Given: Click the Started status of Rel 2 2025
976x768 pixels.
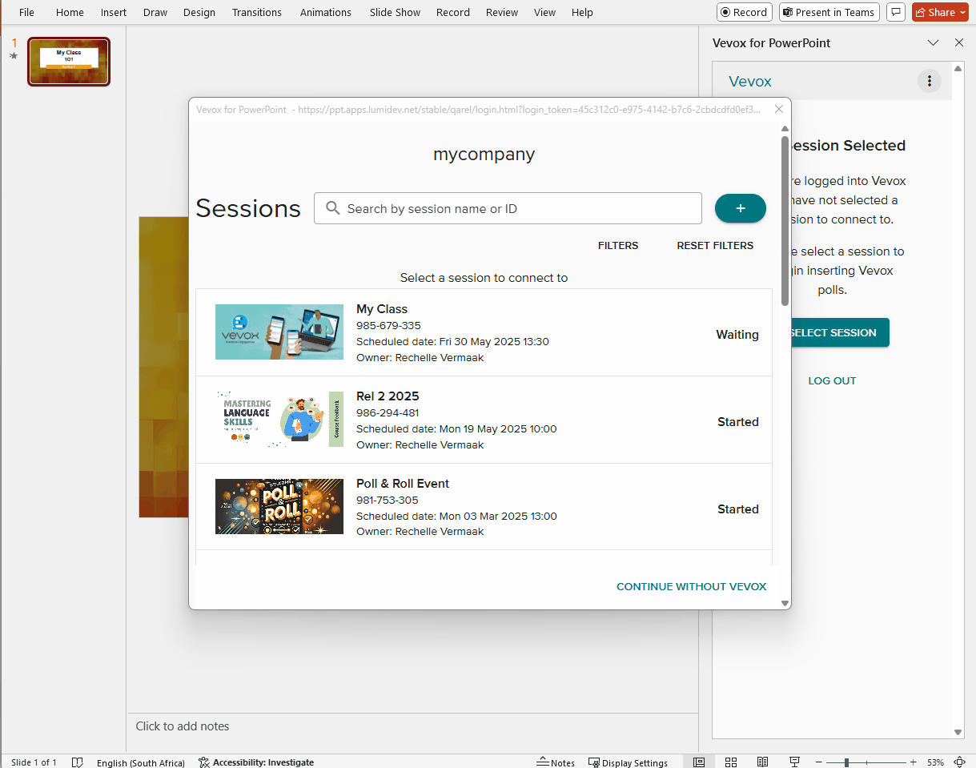Looking at the screenshot, I should (x=738, y=422).
